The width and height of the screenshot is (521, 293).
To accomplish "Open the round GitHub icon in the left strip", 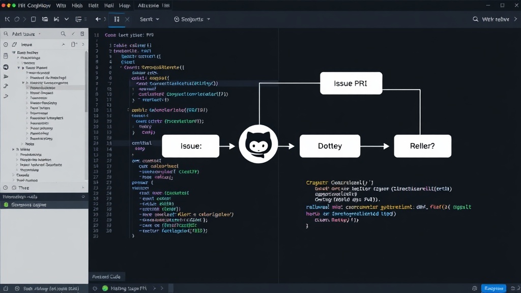I will [6, 67].
